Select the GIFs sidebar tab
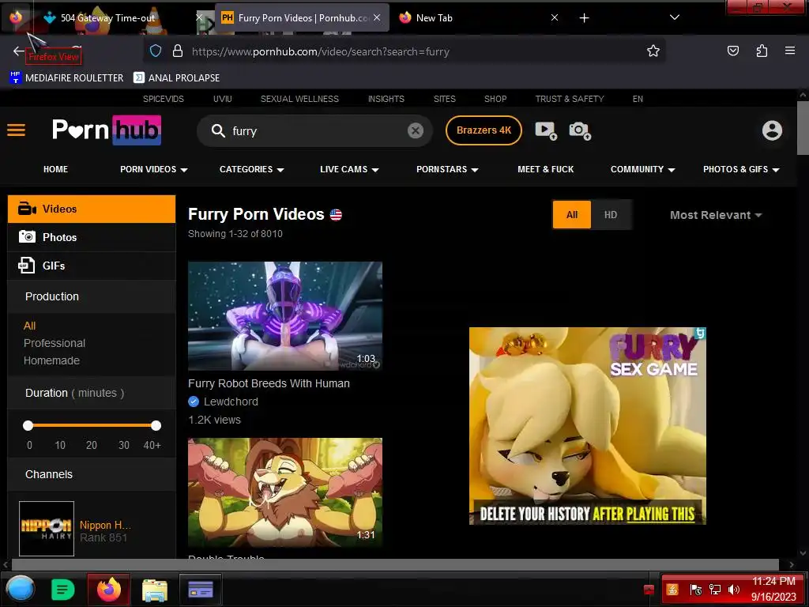This screenshot has width=809, height=607. (92, 266)
